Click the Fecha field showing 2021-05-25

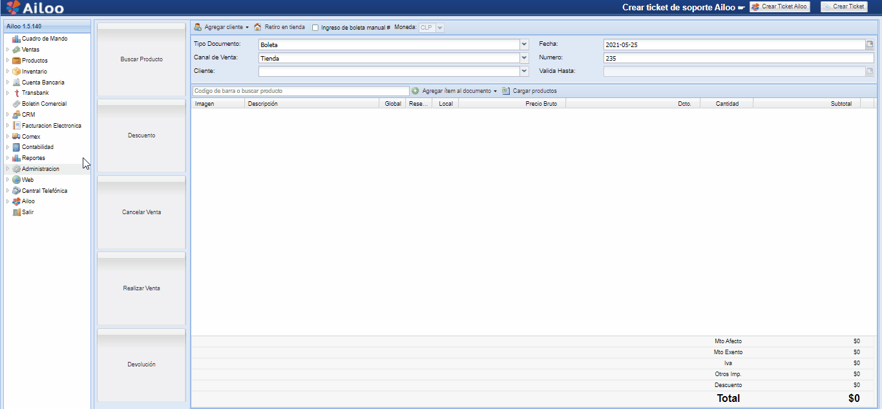point(734,45)
